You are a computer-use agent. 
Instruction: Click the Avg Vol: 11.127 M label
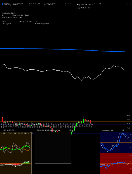[85, 5]
